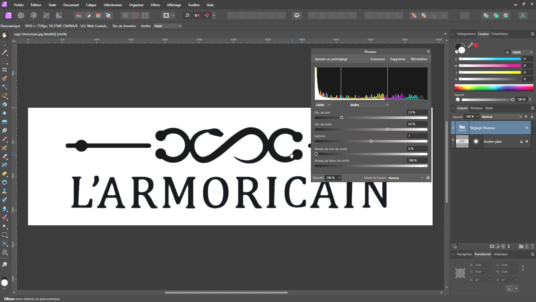Viewport: 536px width, 302px height.
Task: Select the Artistic Text tool
Action: 4,244
